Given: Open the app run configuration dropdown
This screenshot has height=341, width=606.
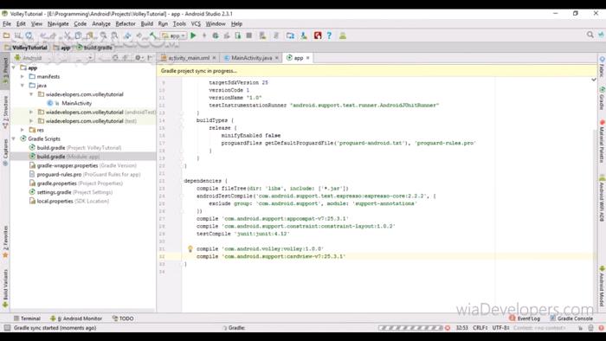Looking at the screenshot, I should 174,35.
